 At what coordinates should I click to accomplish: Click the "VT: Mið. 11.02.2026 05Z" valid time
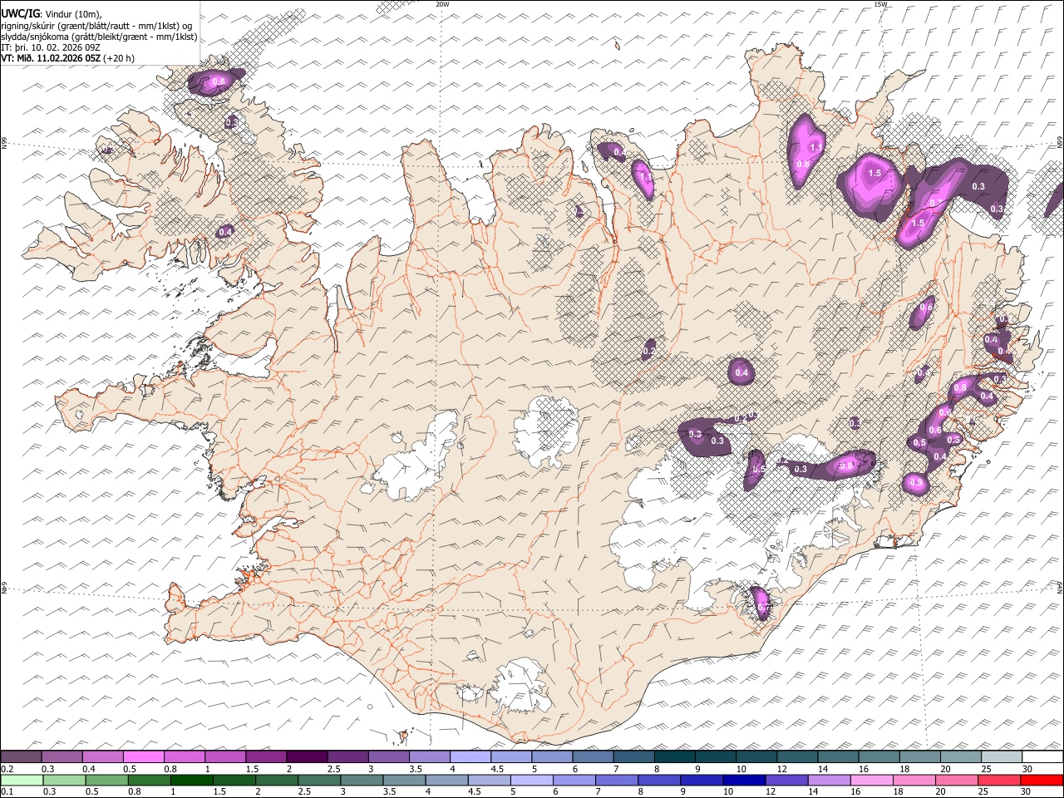tap(51, 58)
